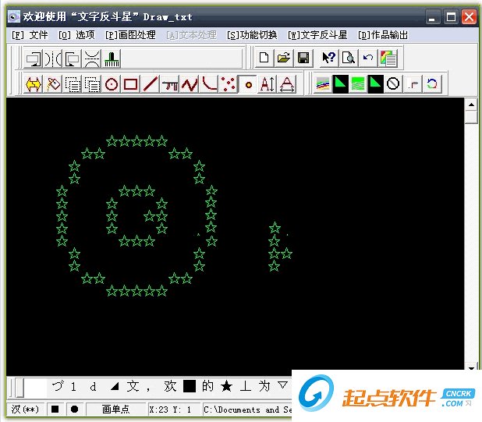Toggle the square brush shape in status bar

(55, 410)
